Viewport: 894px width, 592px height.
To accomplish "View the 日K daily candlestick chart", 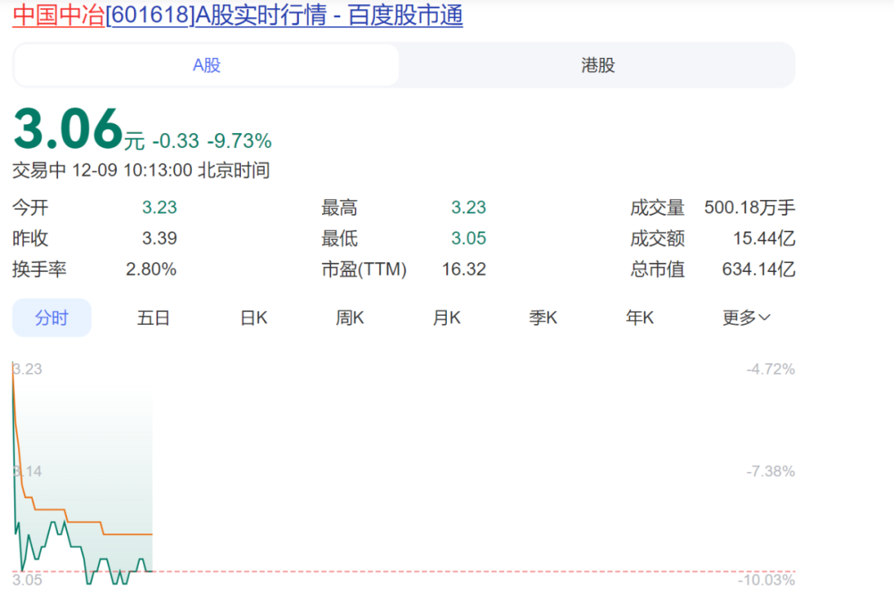I will [x=252, y=317].
